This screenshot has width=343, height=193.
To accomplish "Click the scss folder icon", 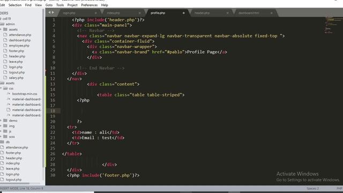I will [x=5, y=137].
